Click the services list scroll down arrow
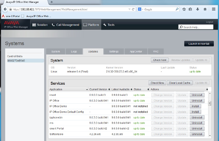219x141 pixels. pyautogui.click(x=210, y=136)
